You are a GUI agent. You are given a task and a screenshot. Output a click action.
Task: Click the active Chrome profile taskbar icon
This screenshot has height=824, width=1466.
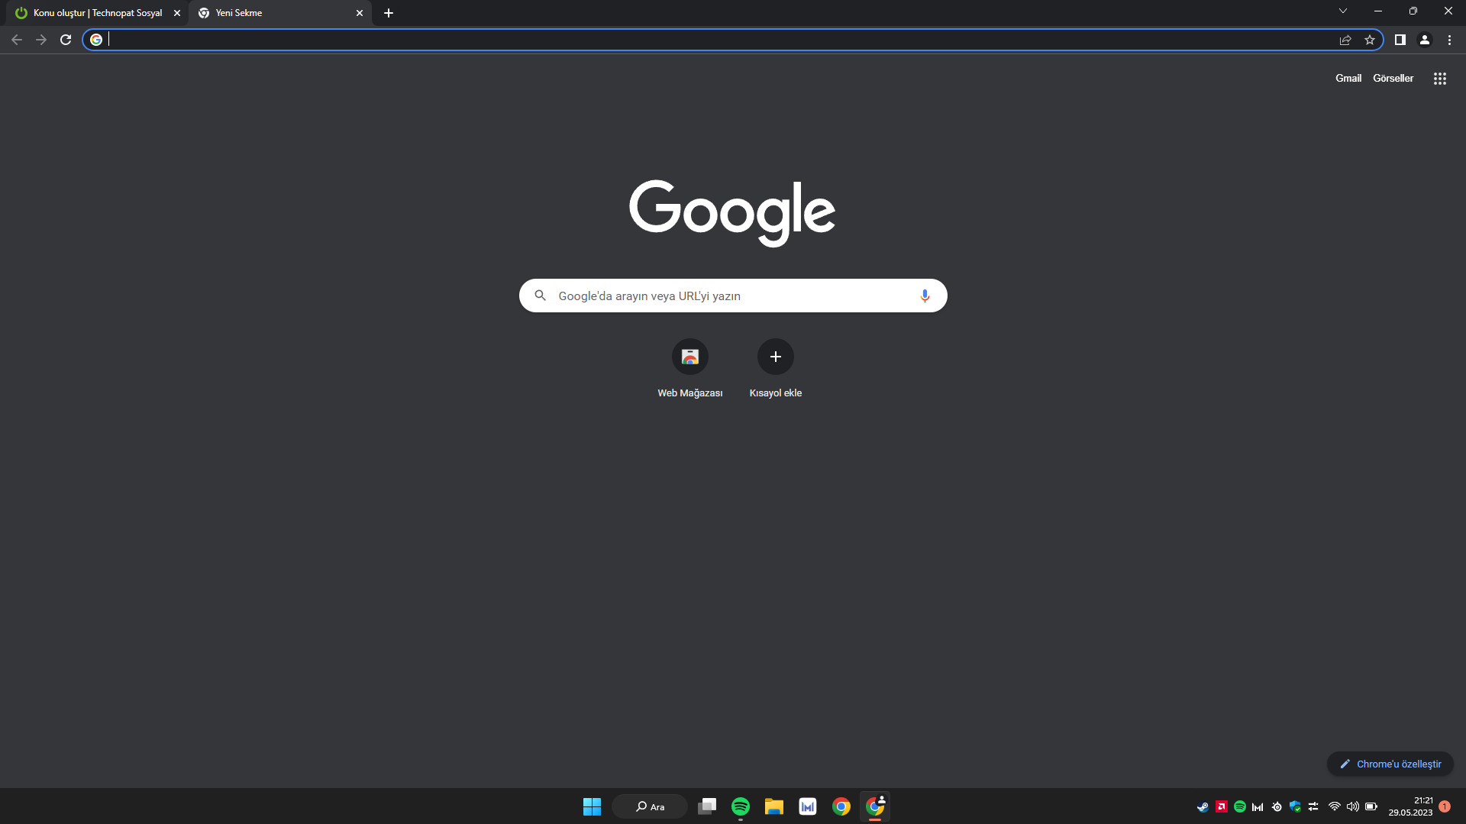[875, 806]
